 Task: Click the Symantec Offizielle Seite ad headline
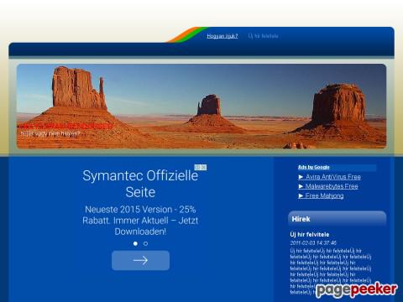tap(140, 184)
